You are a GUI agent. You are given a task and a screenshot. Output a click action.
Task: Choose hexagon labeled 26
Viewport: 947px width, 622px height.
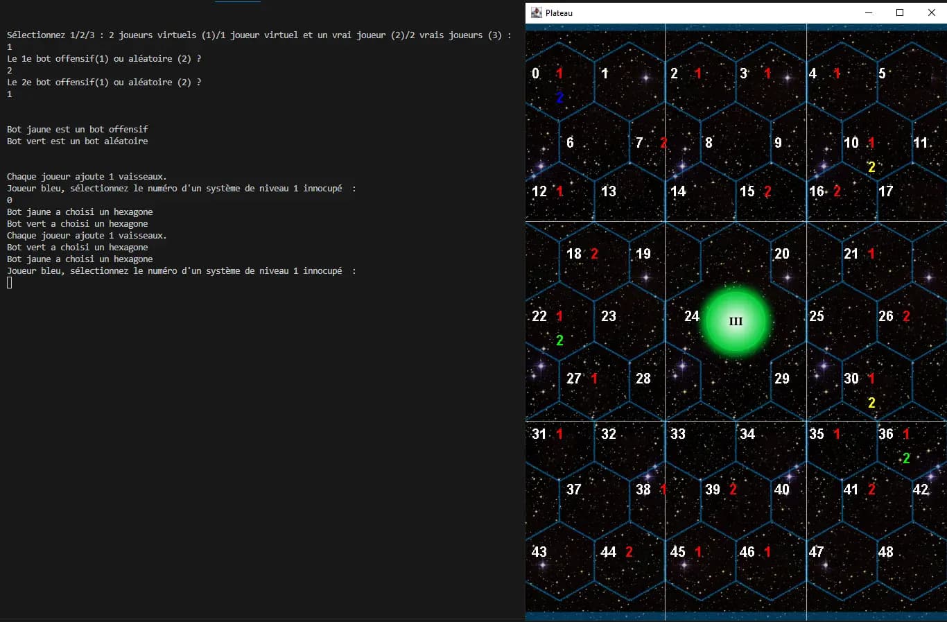point(886,316)
